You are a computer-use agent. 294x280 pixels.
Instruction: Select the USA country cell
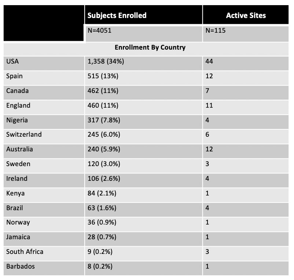pos(44,64)
